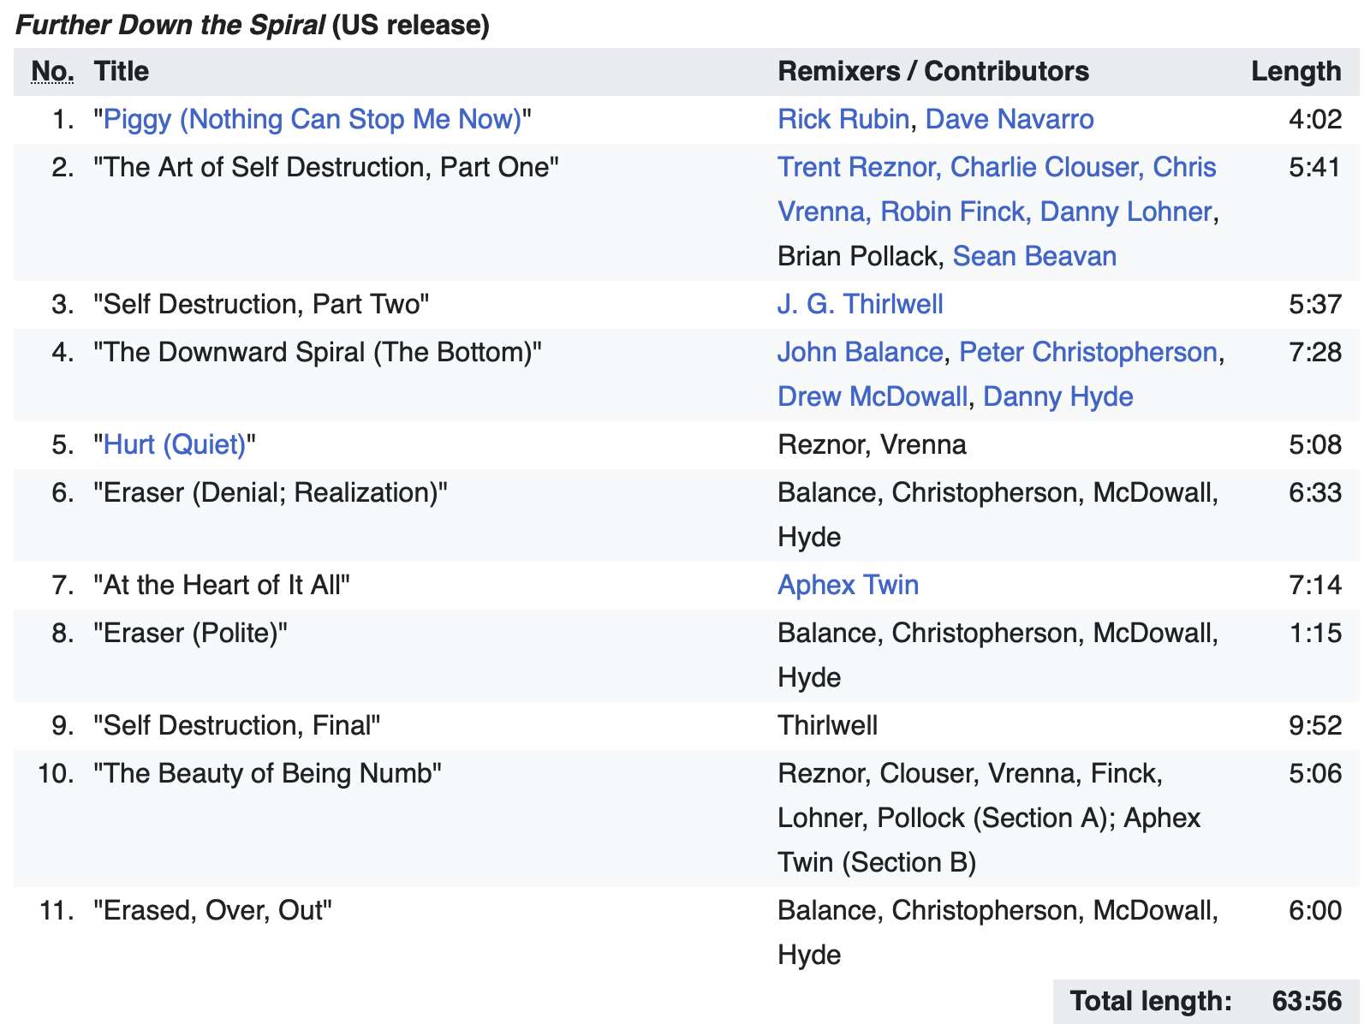Open the "Piggy (Nothing Can Stop Me Now)" link
Image resolution: width=1370 pixels, height=1024 pixels.
313,119
